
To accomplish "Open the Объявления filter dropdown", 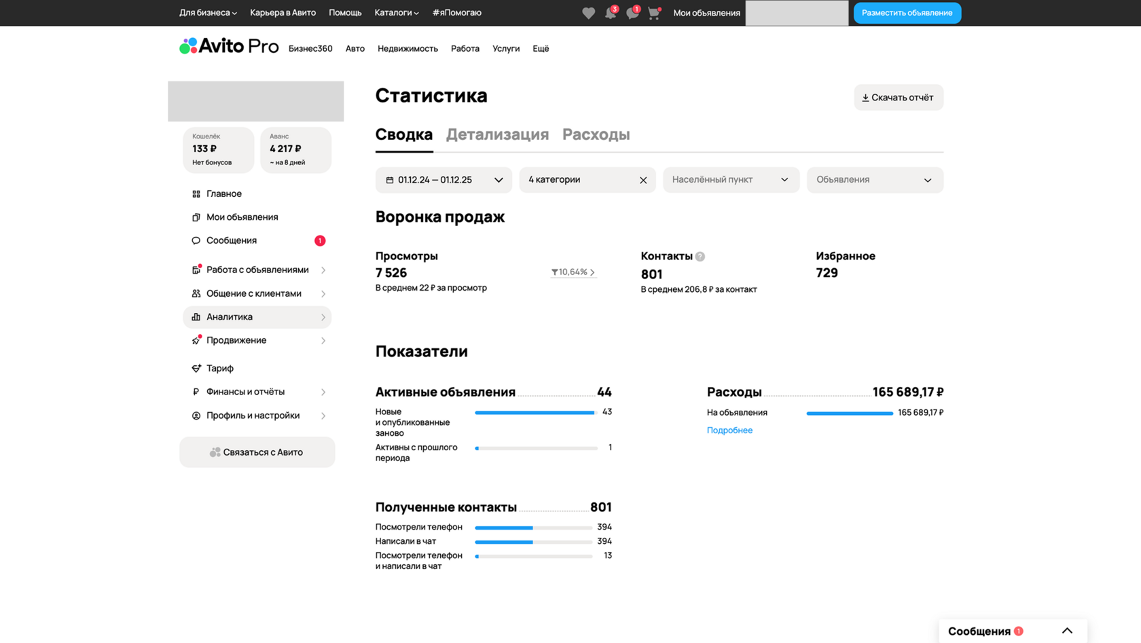I will click(875, 180).
